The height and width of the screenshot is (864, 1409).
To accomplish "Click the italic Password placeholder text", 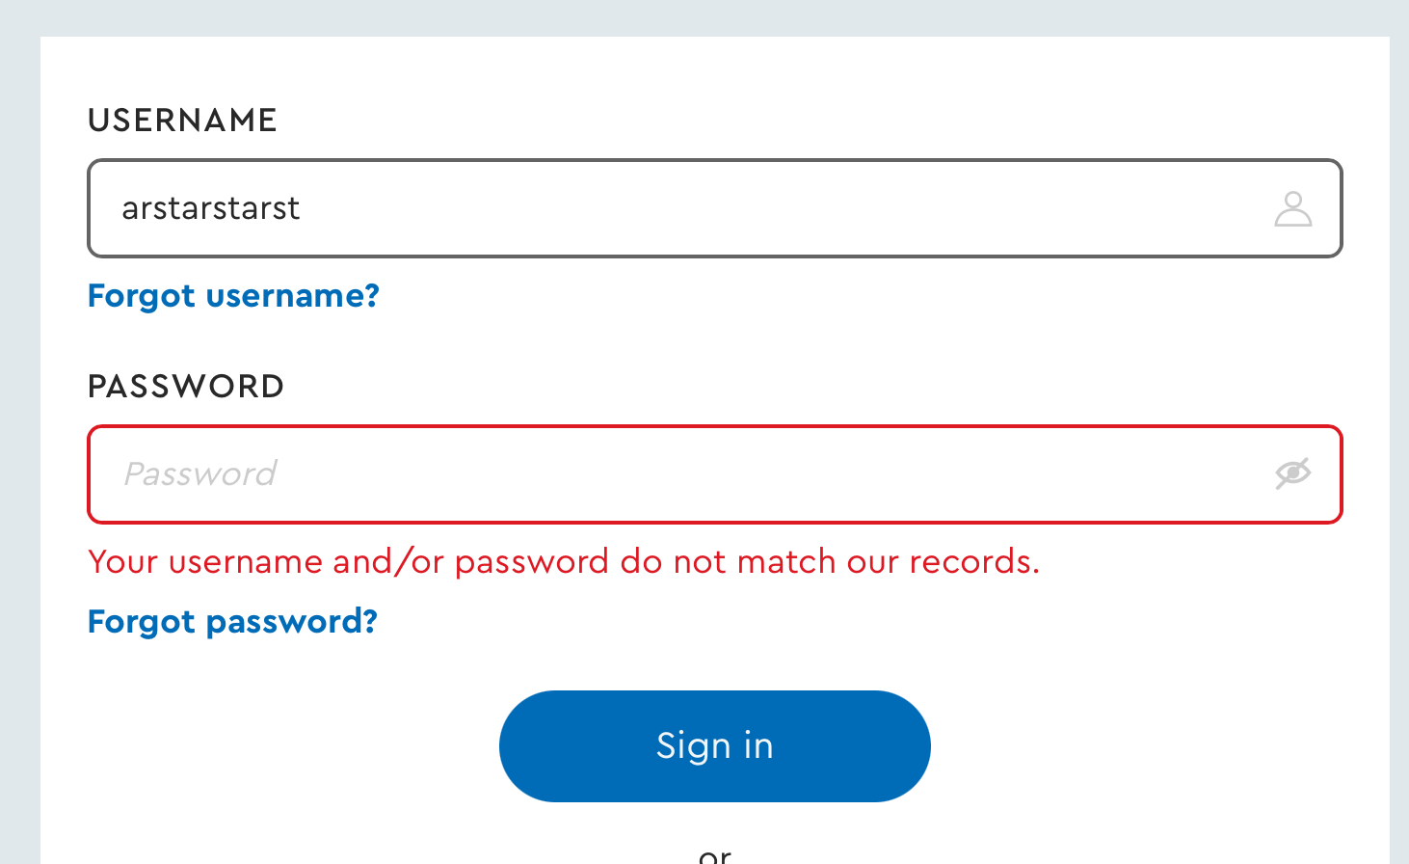I will point(200,474).
